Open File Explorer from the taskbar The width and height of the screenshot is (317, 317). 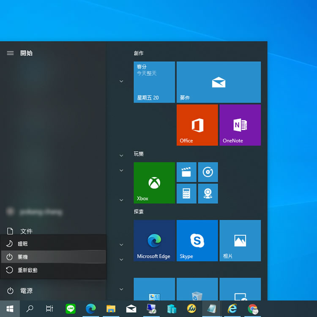[111, 309]
